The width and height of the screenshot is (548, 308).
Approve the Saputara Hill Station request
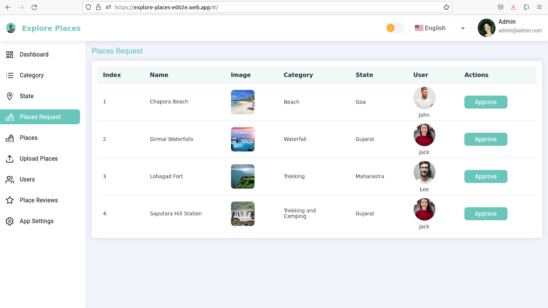pos(485,213)
